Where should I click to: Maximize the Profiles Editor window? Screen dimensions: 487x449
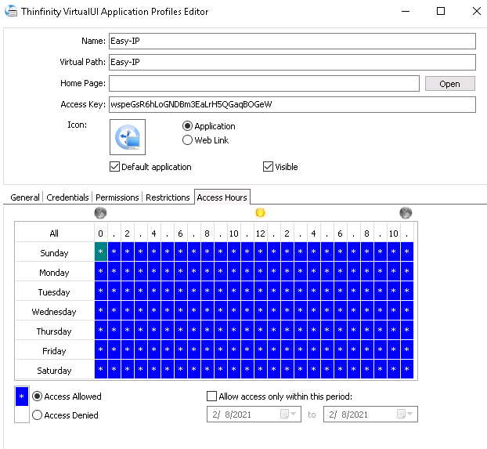[x=441, y=11]
